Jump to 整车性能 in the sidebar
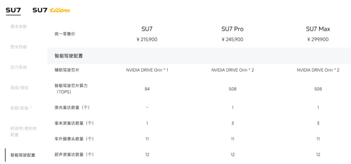Viewport: 351px width, 164px height. tap(19, 47)
